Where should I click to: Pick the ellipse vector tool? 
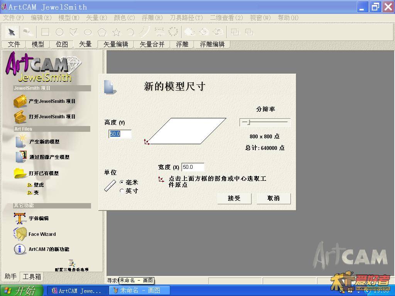(x=88, y=32)
